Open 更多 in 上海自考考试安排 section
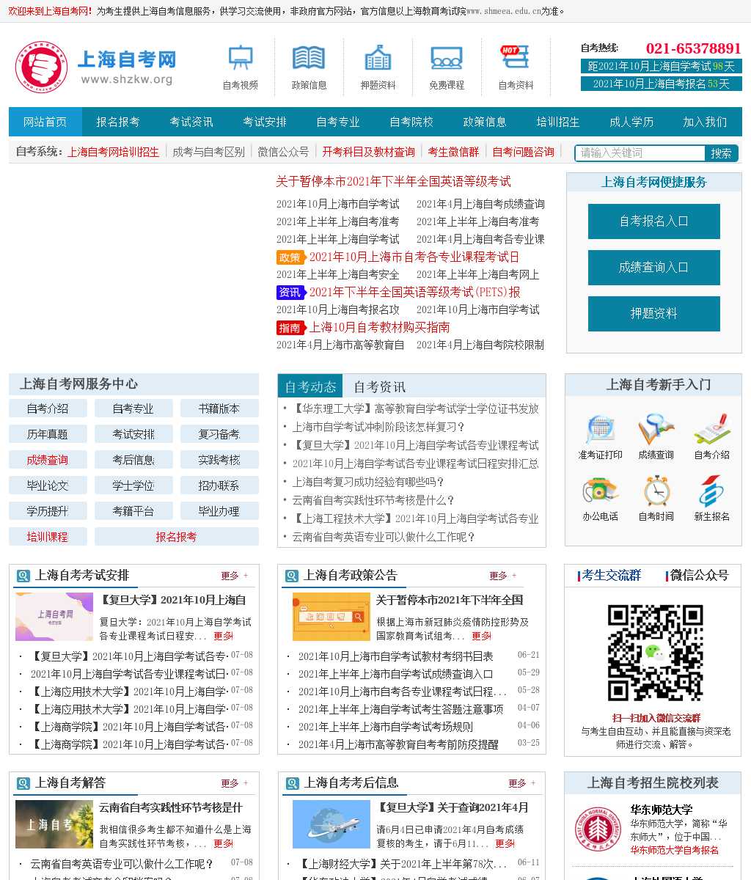The width and height of the screenshot is (751, 880). click(x=234, y=576)
